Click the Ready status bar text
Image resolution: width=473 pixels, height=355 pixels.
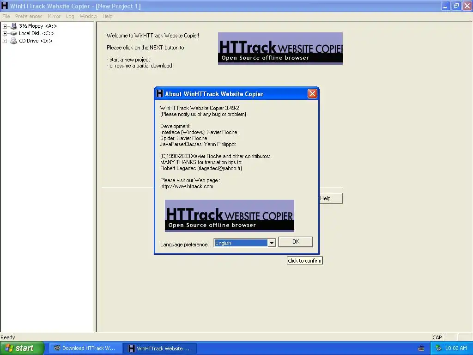pos(8,337)
